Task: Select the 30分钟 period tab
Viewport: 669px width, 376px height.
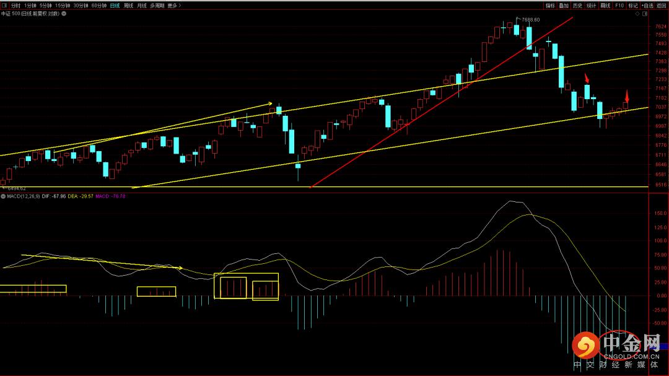Action: tap(81, 6)
